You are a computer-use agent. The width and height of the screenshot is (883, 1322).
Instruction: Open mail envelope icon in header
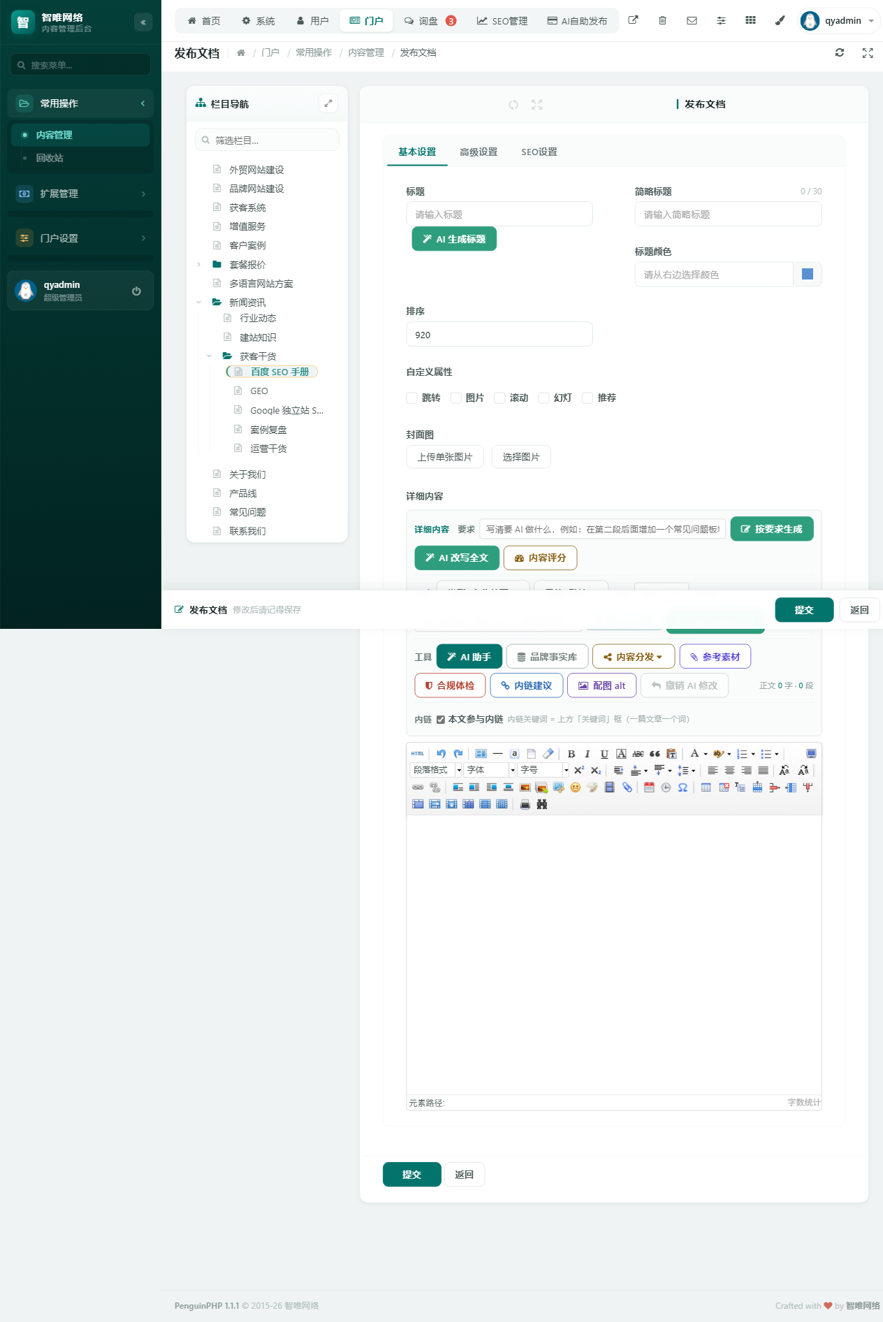[692, 20]
